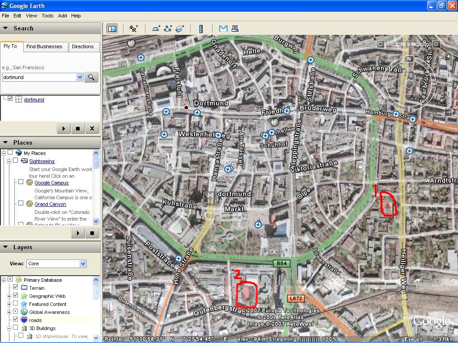Click the Geographic Web star icon

tap(24, 296)
